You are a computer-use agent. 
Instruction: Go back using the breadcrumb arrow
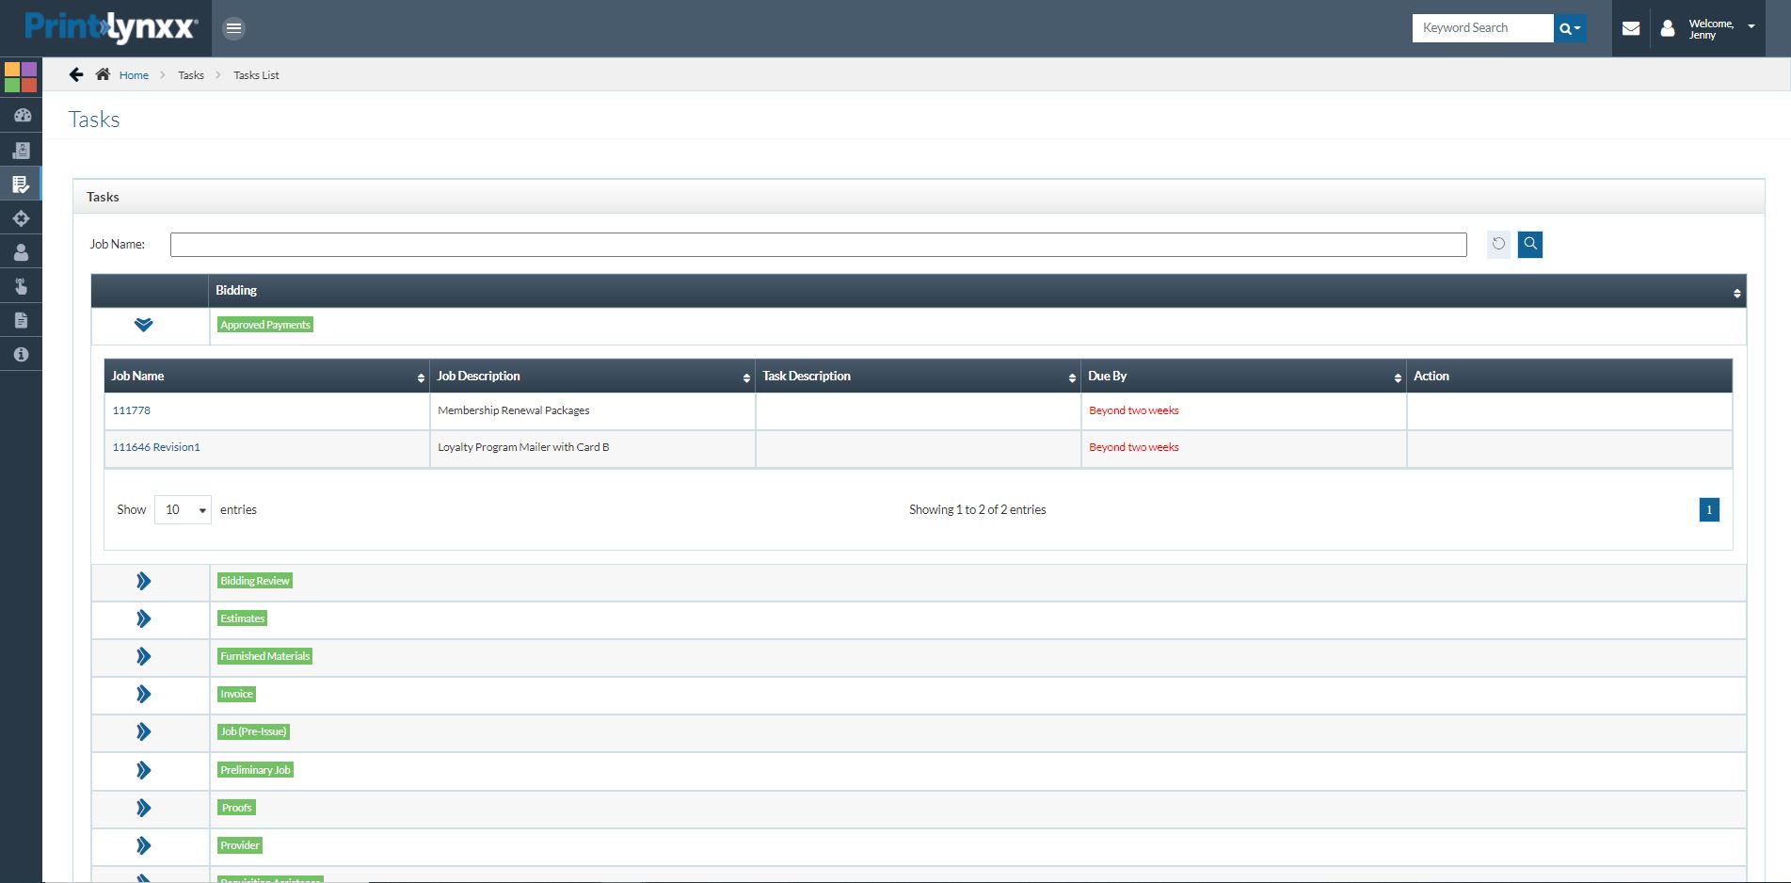pyautogui.click(x=76, y=74)
